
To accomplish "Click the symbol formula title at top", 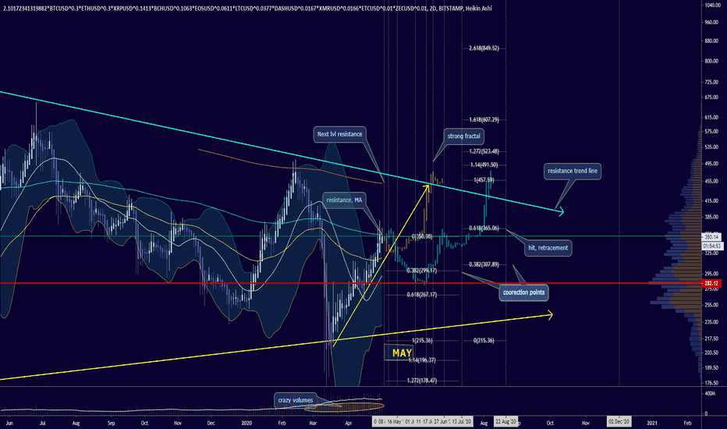I will [x=246, y=9].
